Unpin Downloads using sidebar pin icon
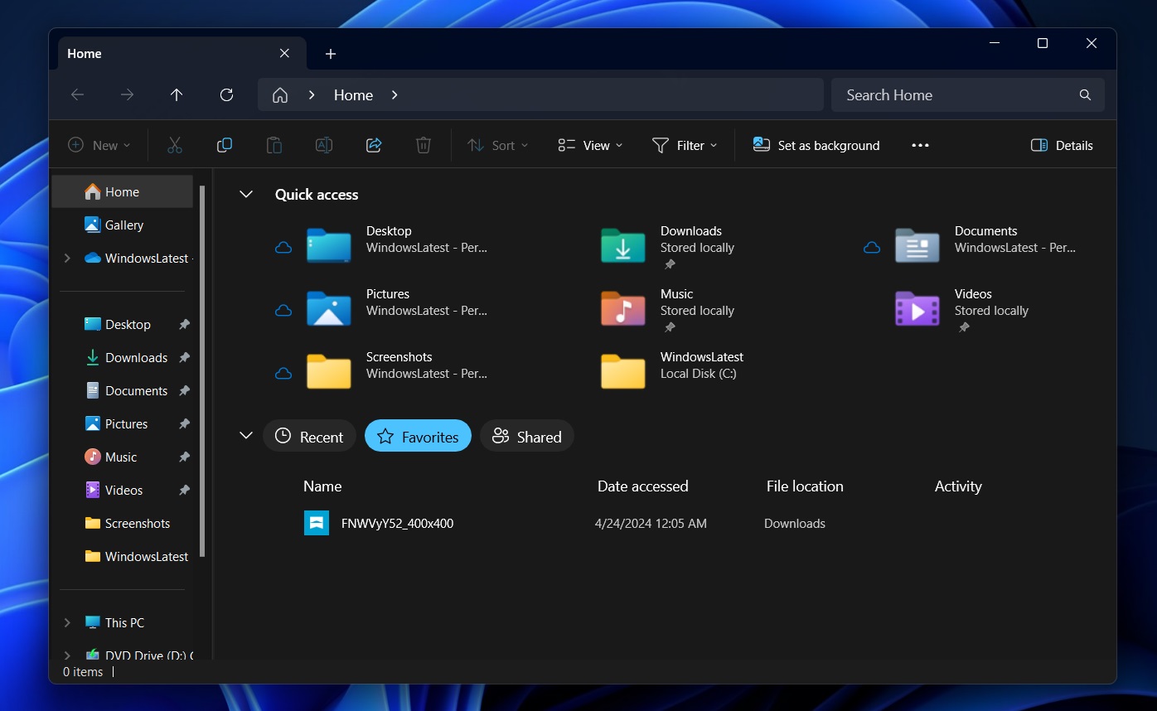 [x=185, y=357]
